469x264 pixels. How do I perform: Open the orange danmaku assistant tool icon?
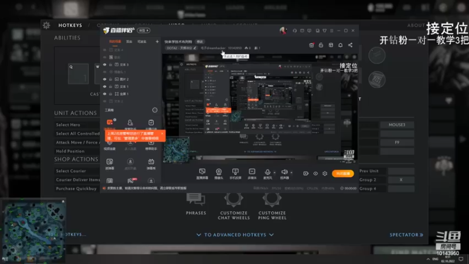coord(110,122)
